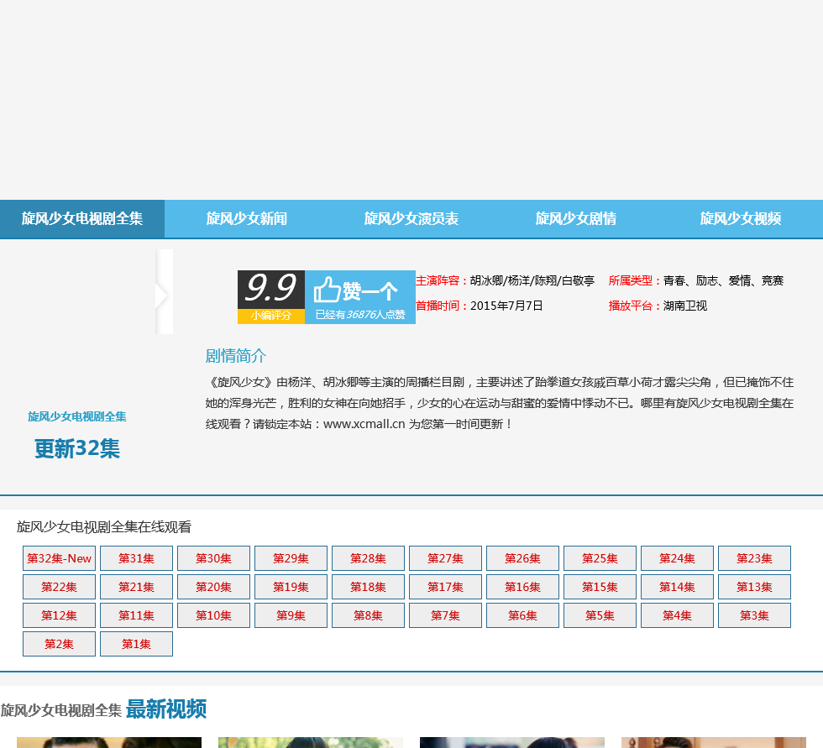Open episode 第31集
The width and height of the screenshot is (823, 748).
(x=136, y=558)
